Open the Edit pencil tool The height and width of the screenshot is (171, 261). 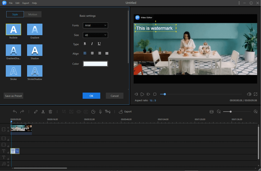point(36,111)
